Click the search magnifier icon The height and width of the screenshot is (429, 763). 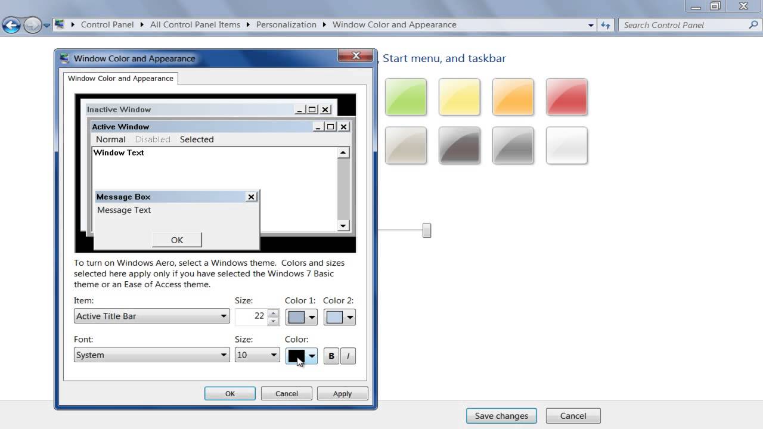pos(753,25)
